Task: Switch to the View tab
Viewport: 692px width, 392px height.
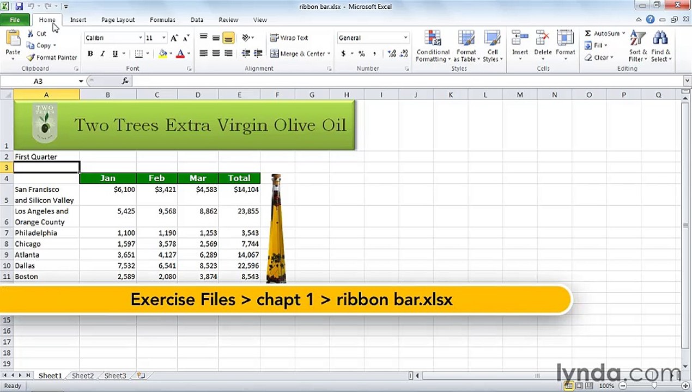Action: pos(260,20)
